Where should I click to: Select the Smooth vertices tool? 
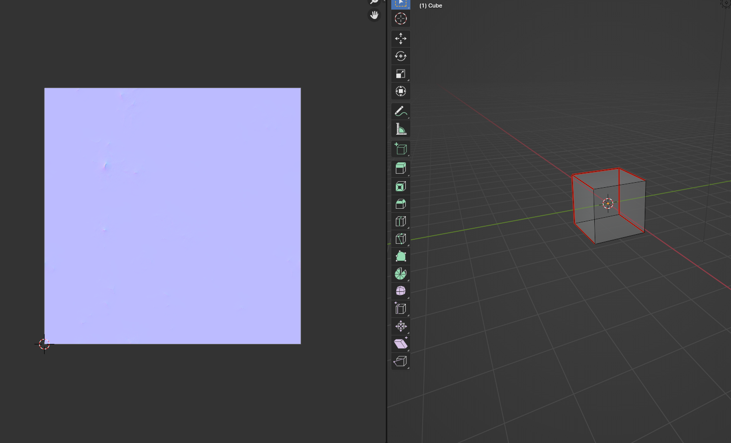point(400,291)
